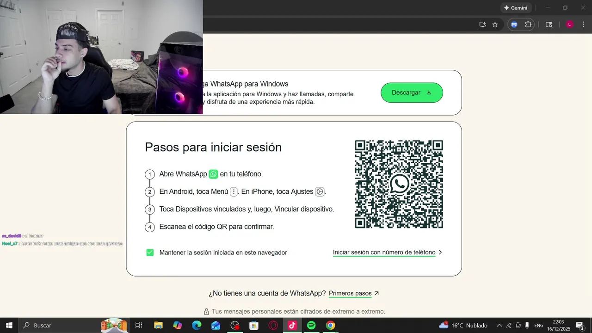
Task: Click the microphone tray icon
Action: [527, 325]
